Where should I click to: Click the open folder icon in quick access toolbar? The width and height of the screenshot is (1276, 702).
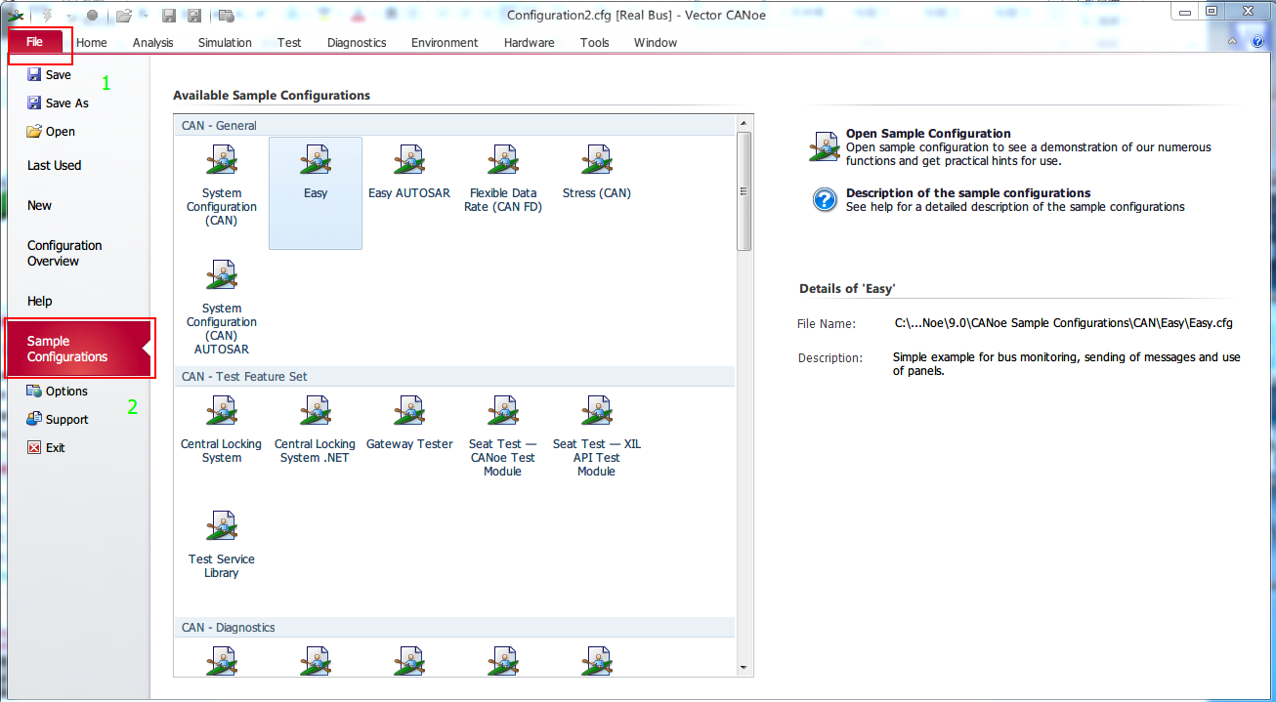(x=122, y=16)
